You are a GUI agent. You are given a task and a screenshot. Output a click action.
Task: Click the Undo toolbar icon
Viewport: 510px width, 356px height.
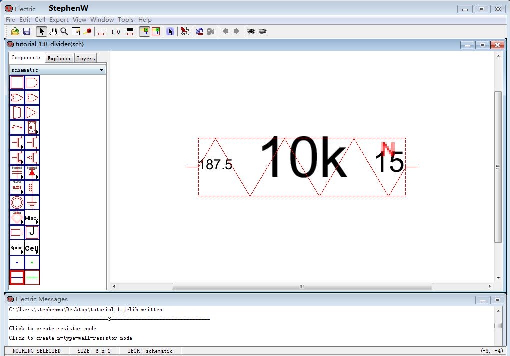199,31
